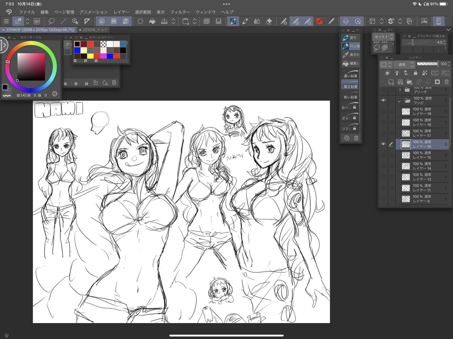
Task: Select the 表示色 eyedropper sub tool
Action: (x=350, y=55)
